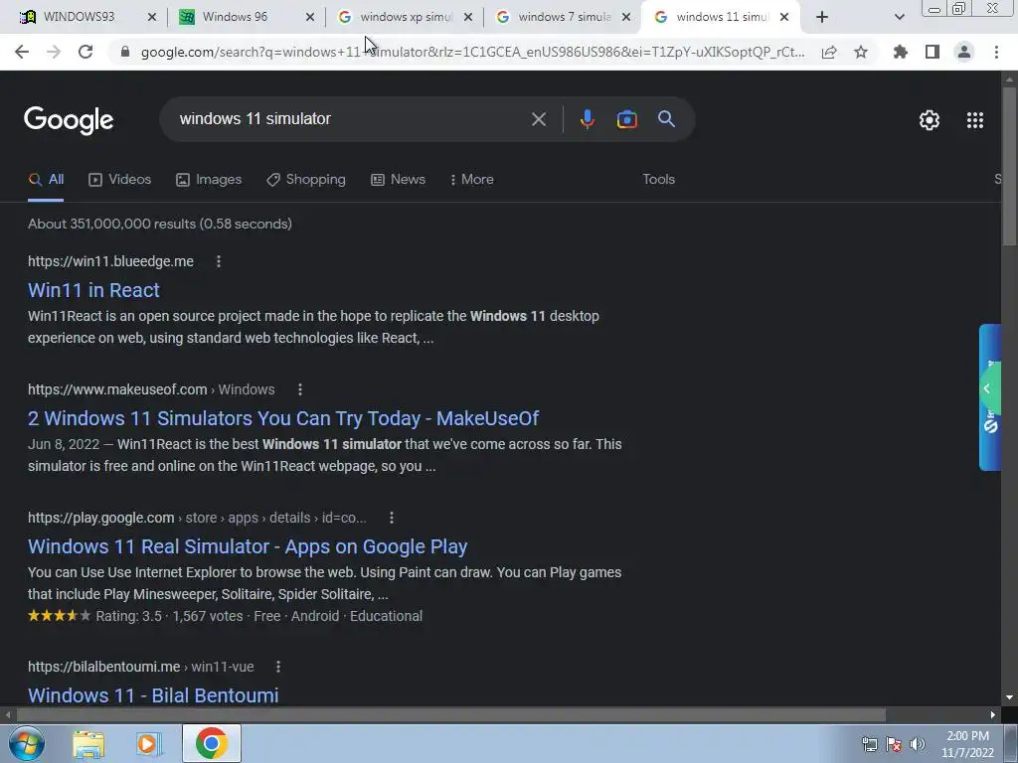Open Chrome three-dot menu
Viewport: 1018px width, 763px height.
[996, 52]
